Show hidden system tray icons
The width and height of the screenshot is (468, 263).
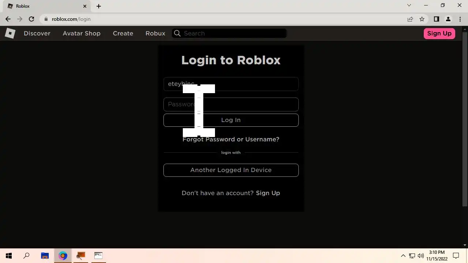403,256
